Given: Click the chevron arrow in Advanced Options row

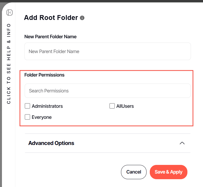Looking at the screenshot, I should tap(182, 143).
